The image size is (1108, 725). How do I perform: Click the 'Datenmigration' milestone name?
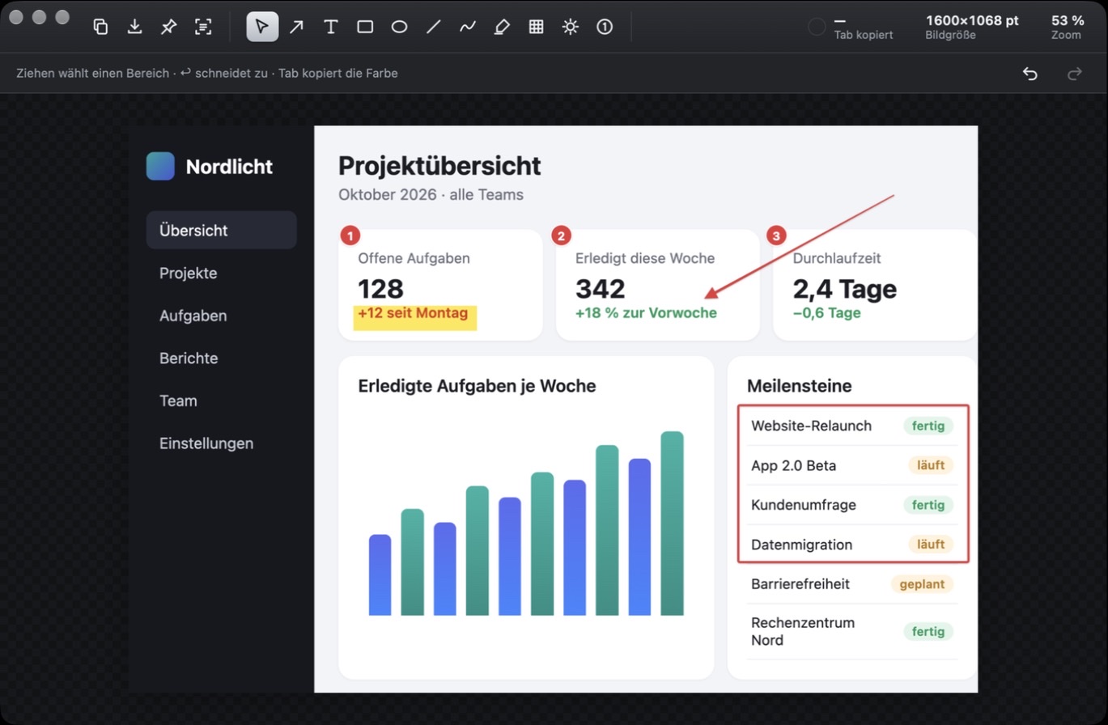pos(801,545)
